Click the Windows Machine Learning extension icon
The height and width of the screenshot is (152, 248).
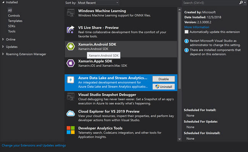pos(71,13)
